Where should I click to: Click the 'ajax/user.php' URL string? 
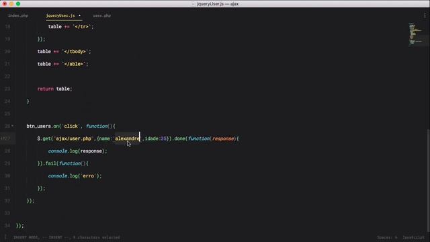point(73,138)
